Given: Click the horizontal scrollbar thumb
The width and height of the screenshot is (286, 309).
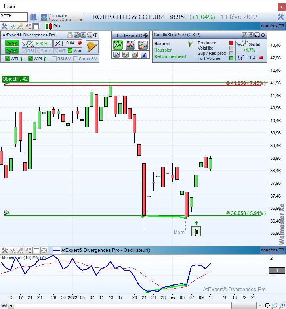Looking at the screenshot, I should click(x=244, y=305).
